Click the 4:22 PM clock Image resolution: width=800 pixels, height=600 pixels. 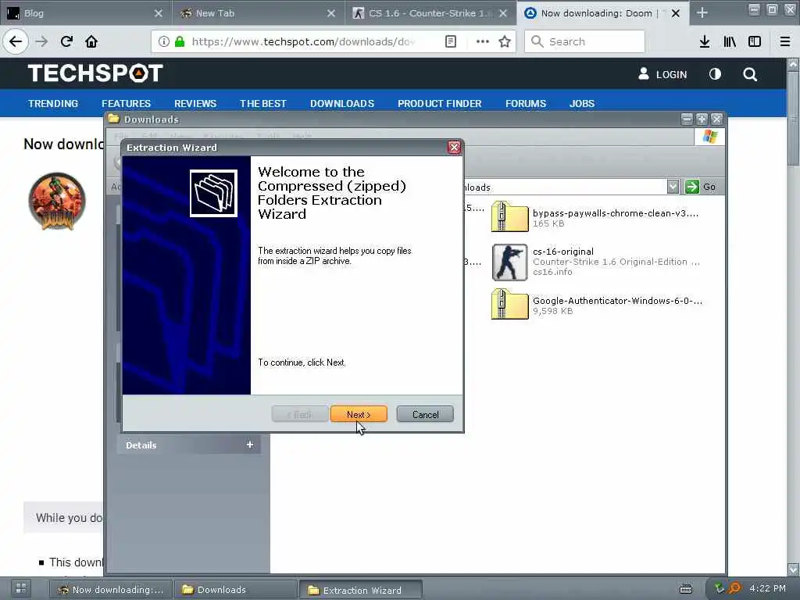click(768, 588)
